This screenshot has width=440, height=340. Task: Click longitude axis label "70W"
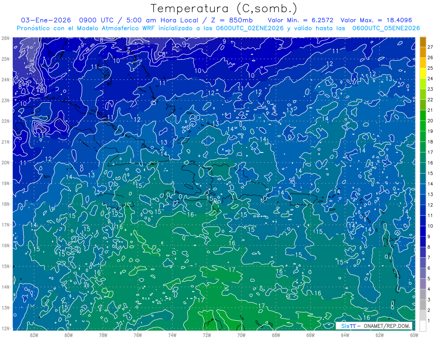coord(241,335)
